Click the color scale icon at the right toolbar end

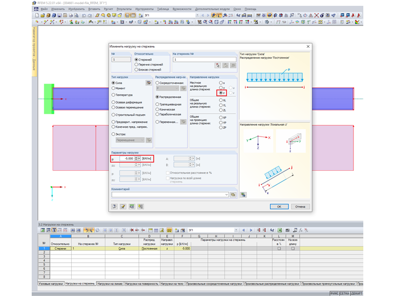tap(357, 22)
